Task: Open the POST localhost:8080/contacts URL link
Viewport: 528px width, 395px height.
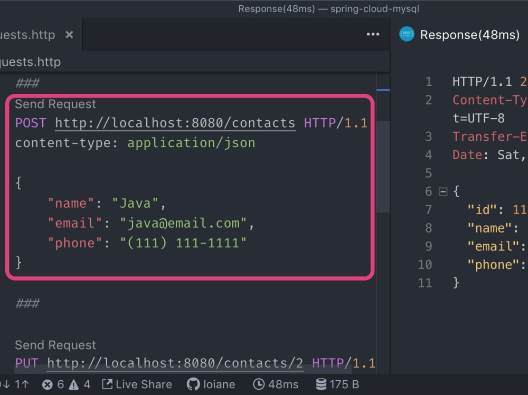Action: (175, 123)
